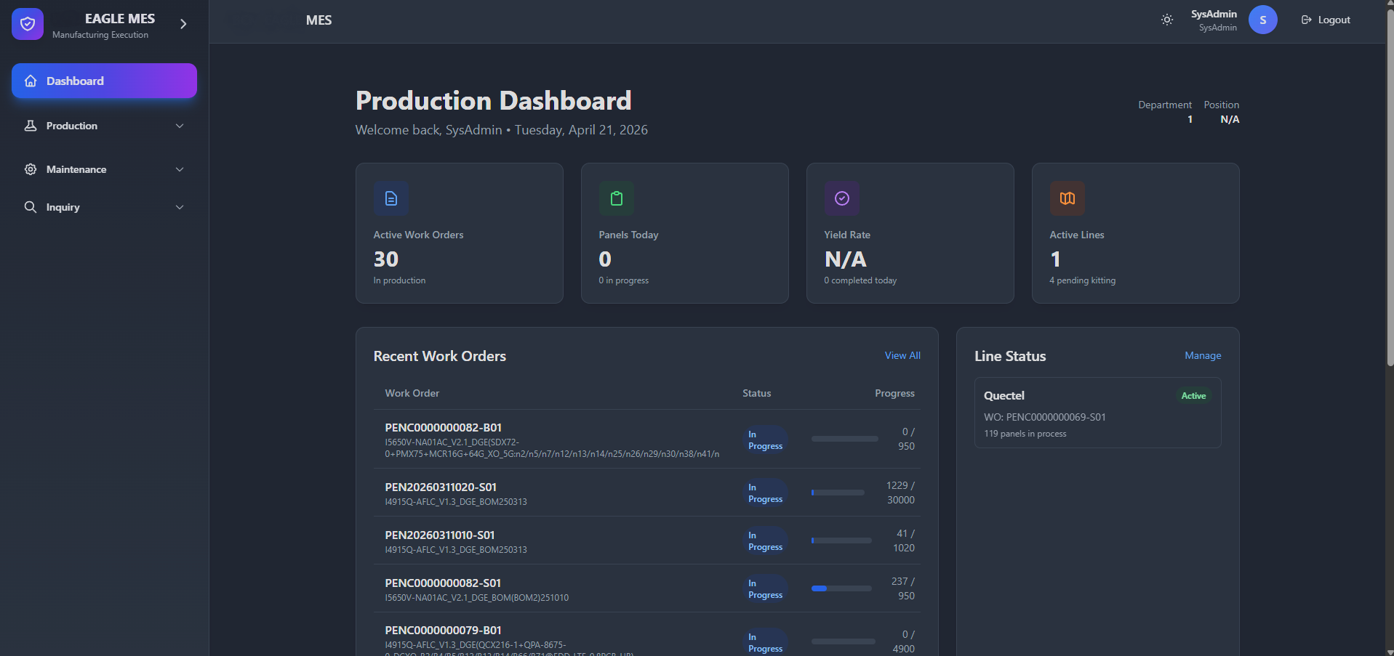This screenshot has width=1394, height=656.
Task: Expand the Maintenance chevron
Action: pos(180,169)
